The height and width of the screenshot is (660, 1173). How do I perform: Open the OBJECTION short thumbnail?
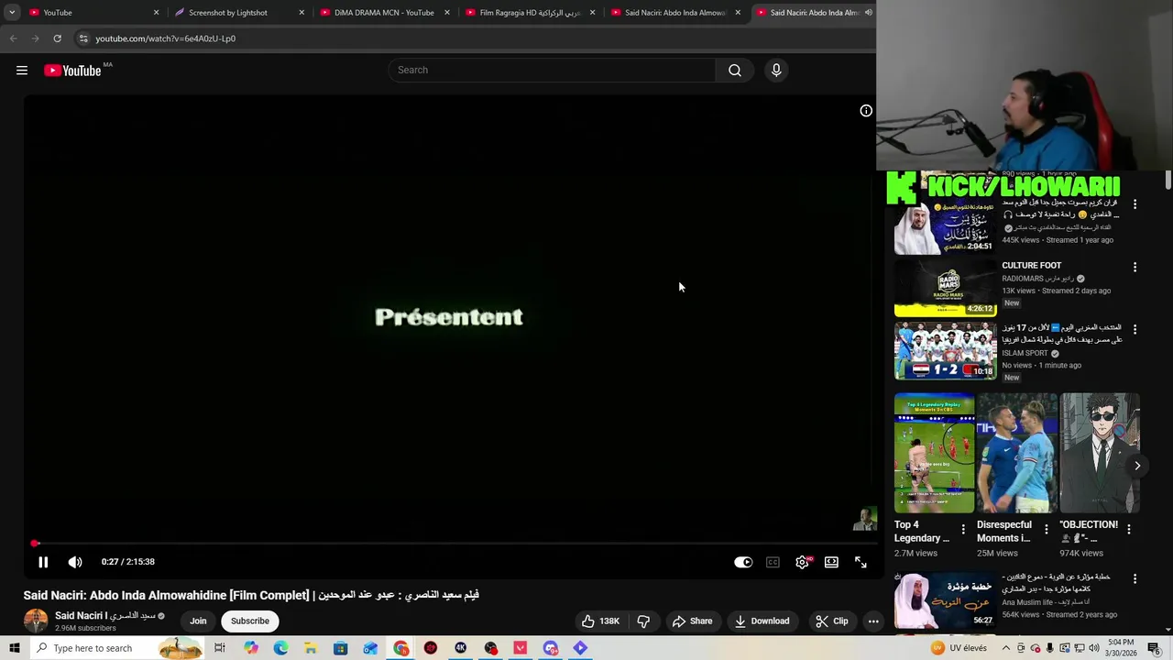(x=1099, y=453)
